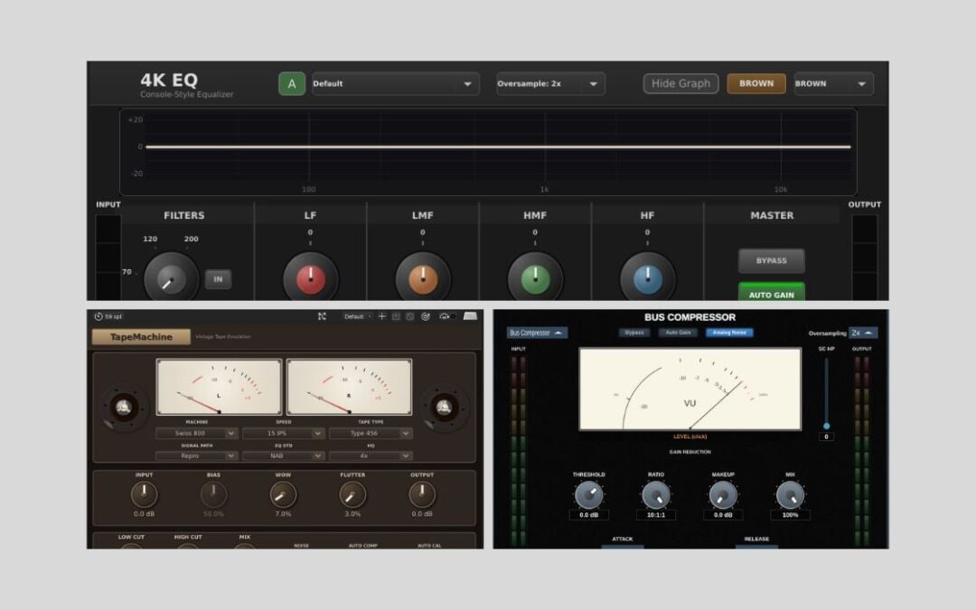This screenshot has width=976, height=610.
Task: Open the keyboard icon in TapeMachine toolbar
Action: point(471,316)
